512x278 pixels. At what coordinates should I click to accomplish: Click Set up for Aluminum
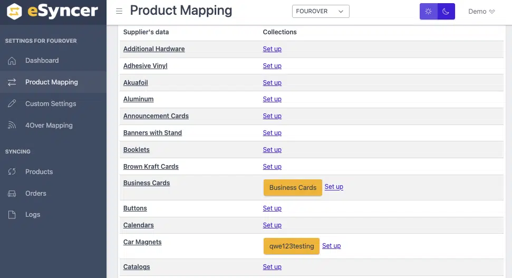pyautogui.click(x=272, y=99)
